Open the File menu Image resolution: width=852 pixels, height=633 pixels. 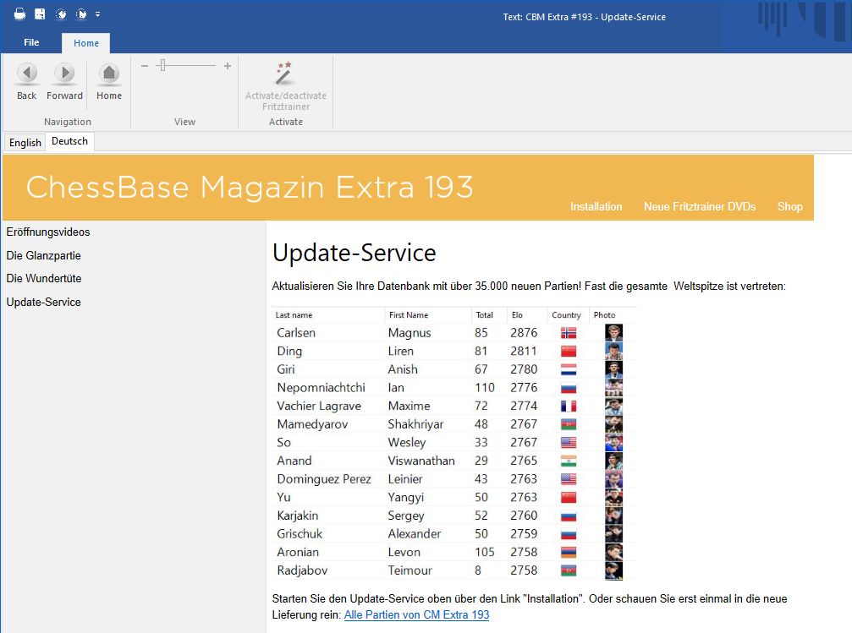[x=31, y=42]
